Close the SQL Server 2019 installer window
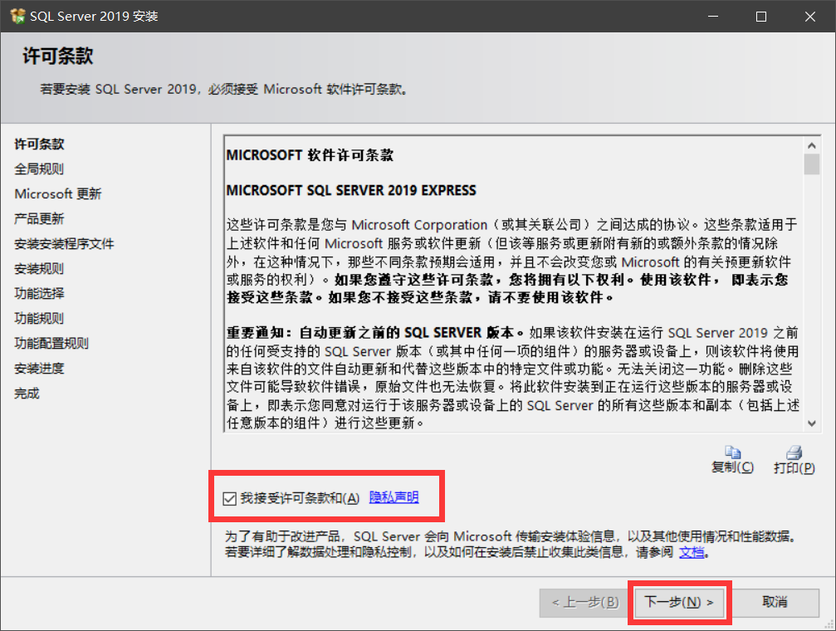This screenshot has height=631, width=836. coord(810,16)
